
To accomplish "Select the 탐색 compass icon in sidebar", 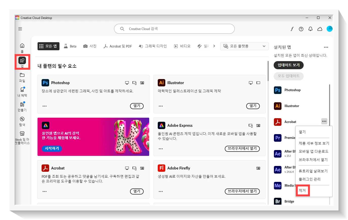I will (x=22, y=121).
